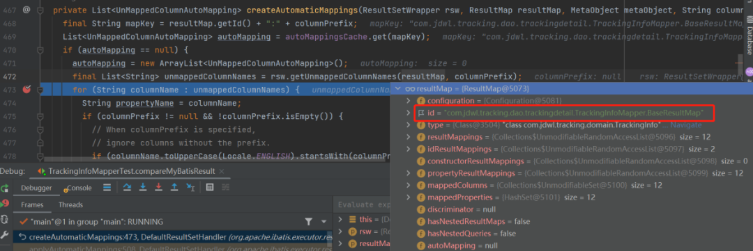Expand the mappedColumns node

[408, 185]
